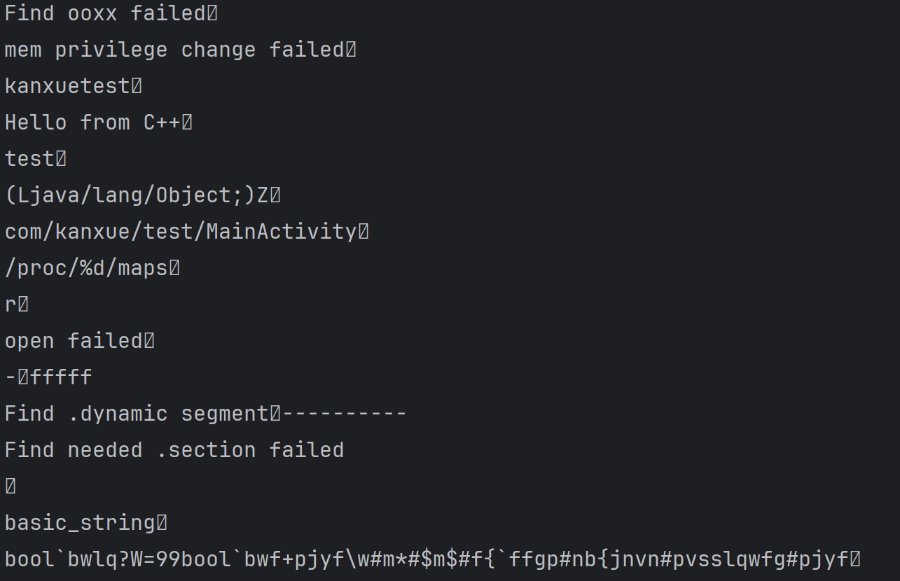Click the "open failed" line
This screenshot has height=581, width=900.
click(x=74, y=341)
